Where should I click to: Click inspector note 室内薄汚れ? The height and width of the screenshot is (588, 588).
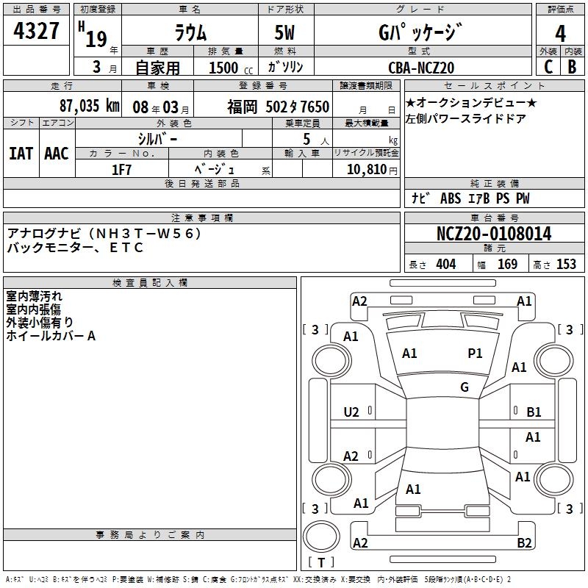pos(34,296)
